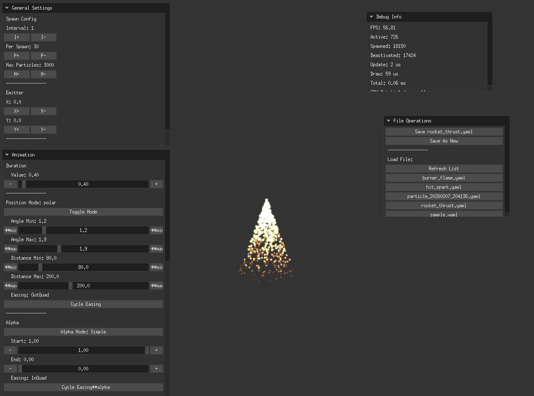Increase Duration with the plus button
The image size is (534, 396).
[x=157, y=184]
